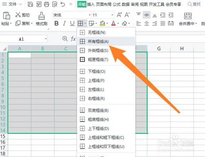Click the Name Box showing A1
The height and width of the screenshot is (157, 205).
point(21,39)
